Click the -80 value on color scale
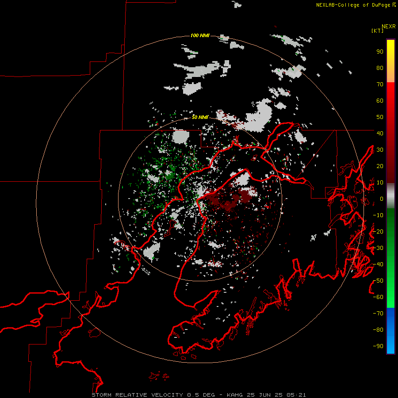 378,330
